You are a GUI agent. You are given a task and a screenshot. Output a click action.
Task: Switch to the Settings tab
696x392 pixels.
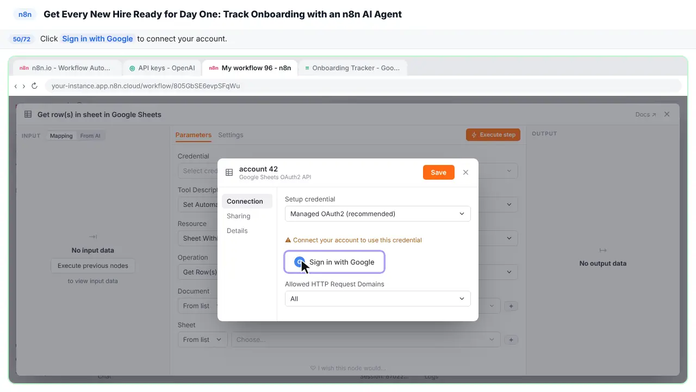click(x=231, y=135)
